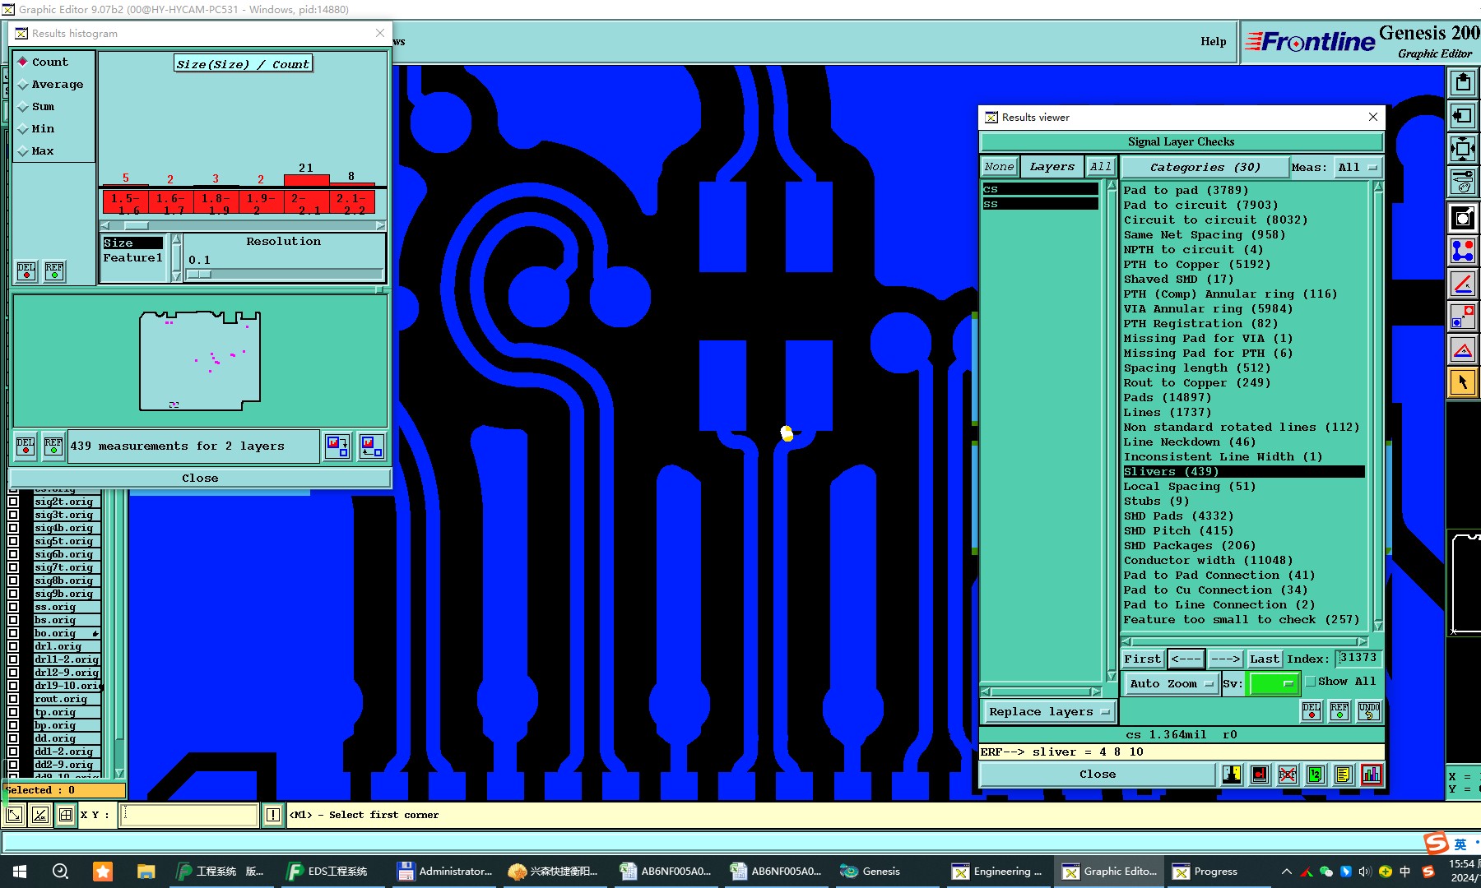Toggle checkbox for layer sig2t.orig
The image size is (1481, 888).
(13, 502)
